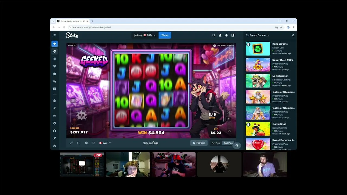The width and height of the screenshot is (347, 195).
Task: Click the skull bonus-buy icon in game
Action: pos(81,115)
